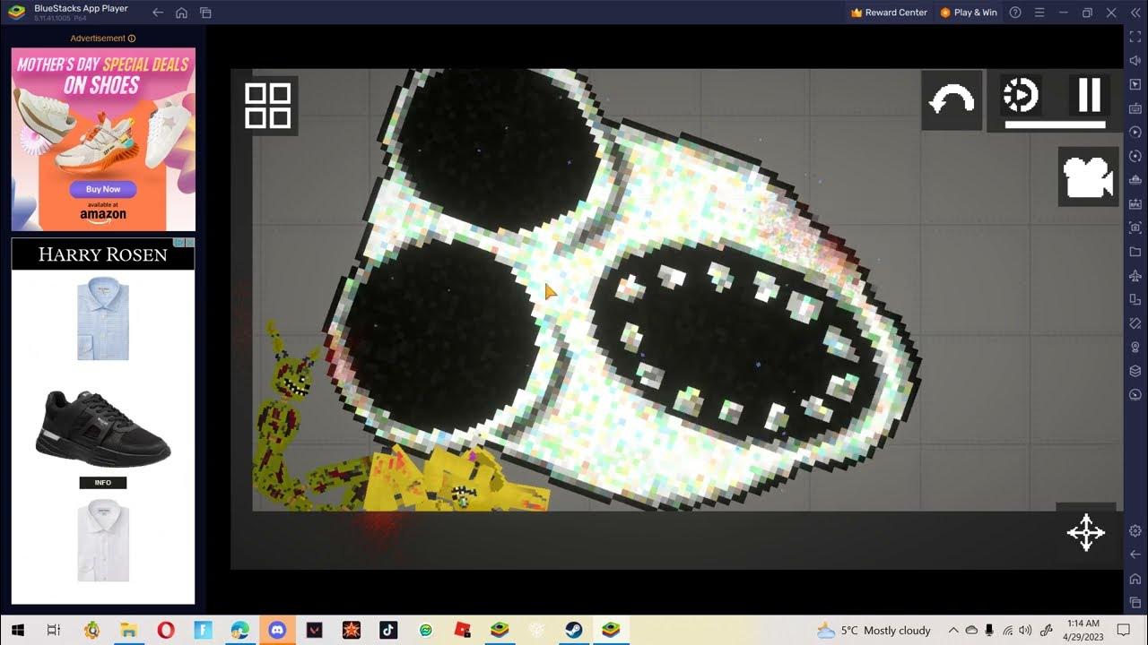
Task: Open multi-instance manager layers icon
Action: 1135,371
